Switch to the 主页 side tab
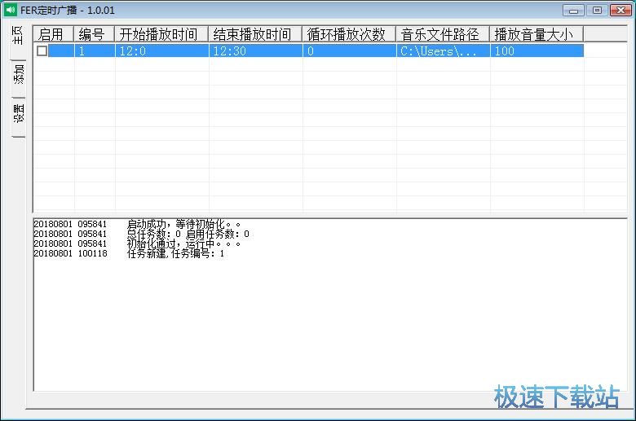 pos(18,41)
